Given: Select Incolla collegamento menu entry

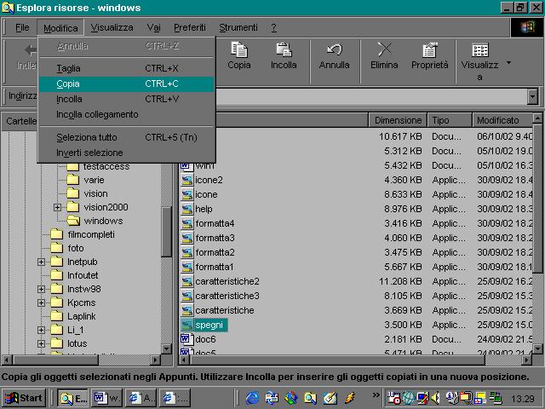Looking at the screenshot, I should coord(126,114).
